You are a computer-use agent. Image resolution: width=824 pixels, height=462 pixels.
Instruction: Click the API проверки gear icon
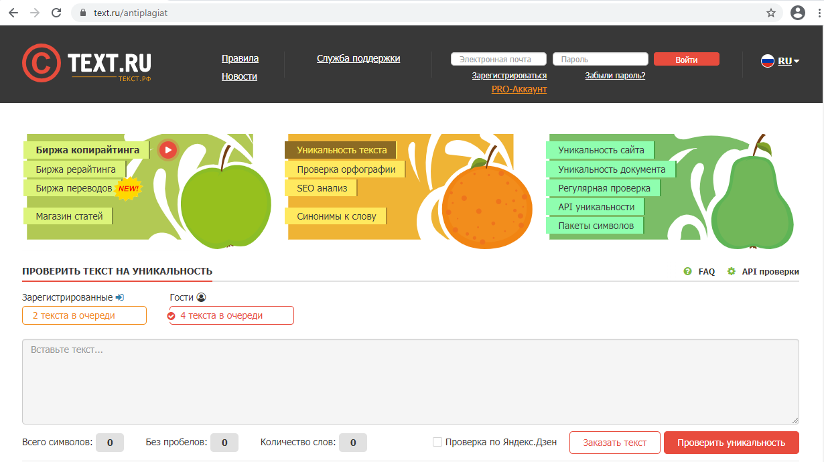click(732, 272)
